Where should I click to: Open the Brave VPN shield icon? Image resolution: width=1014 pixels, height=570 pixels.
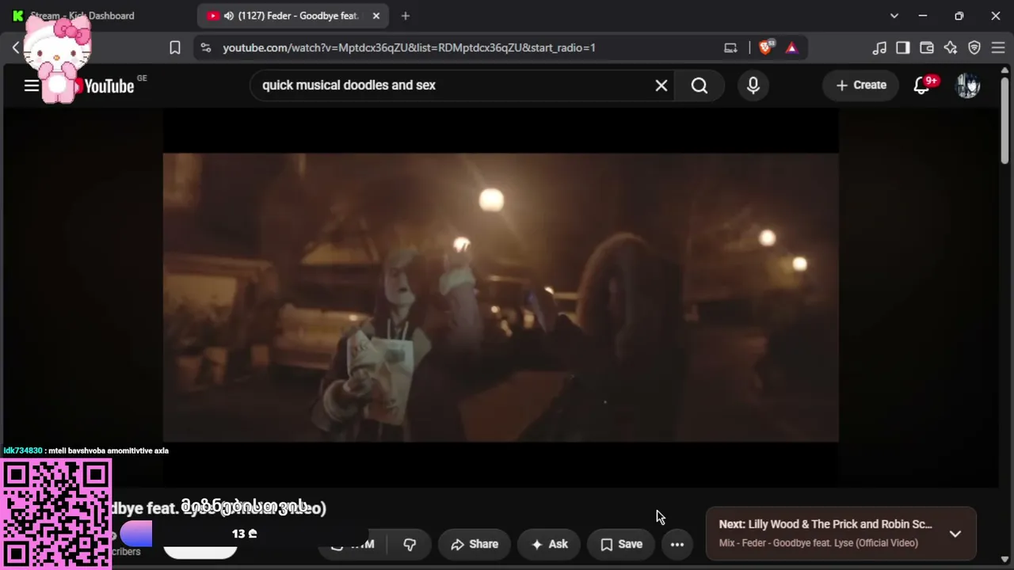pos(974,47)
